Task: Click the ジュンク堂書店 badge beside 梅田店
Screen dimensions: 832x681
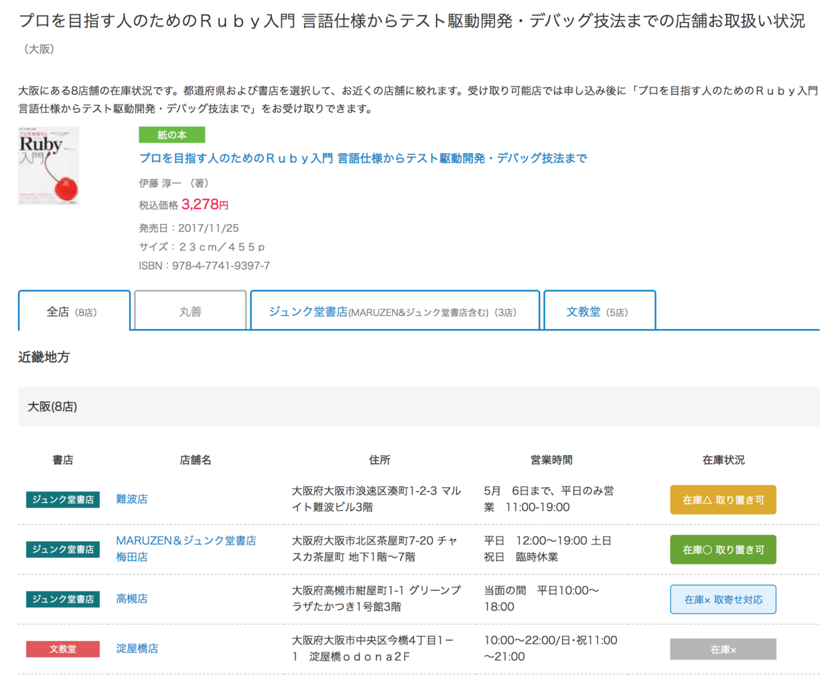Action: click(x=62, y=549)
